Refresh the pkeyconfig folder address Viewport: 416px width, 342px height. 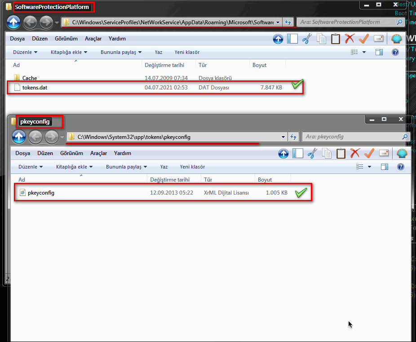293,137
